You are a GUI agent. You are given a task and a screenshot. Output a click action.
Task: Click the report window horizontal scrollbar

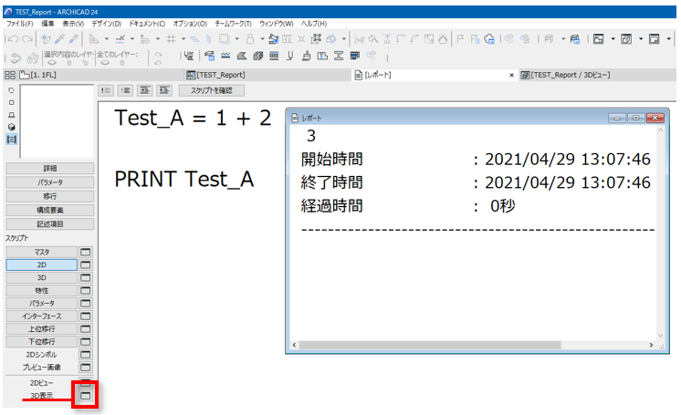(430, 345)
